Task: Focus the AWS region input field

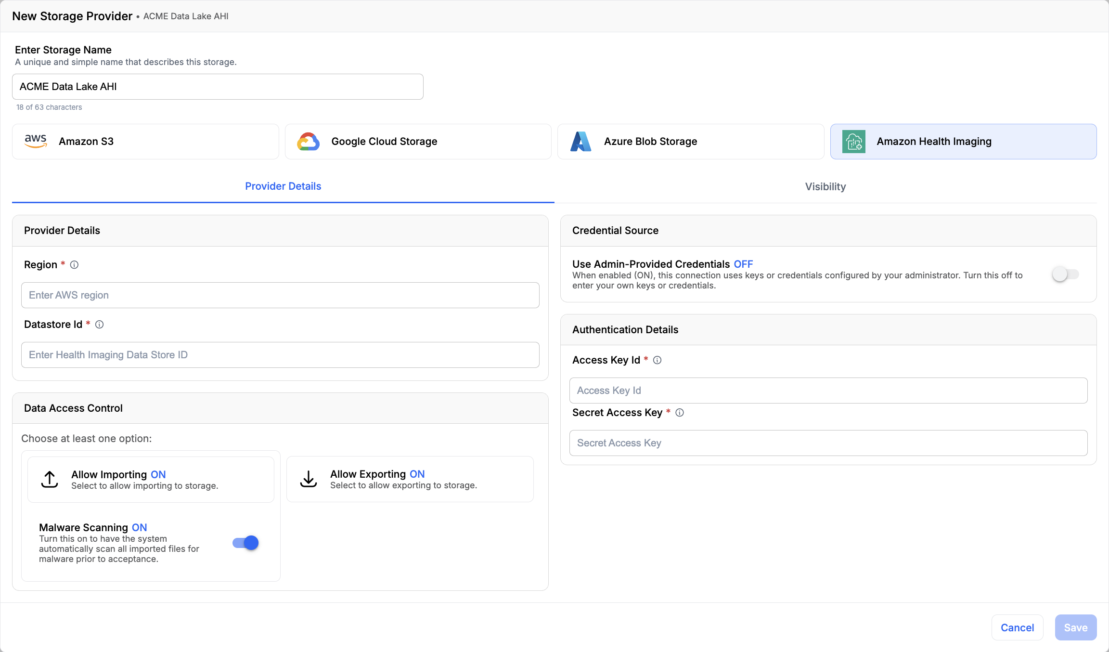Action: tap(280, 295)
